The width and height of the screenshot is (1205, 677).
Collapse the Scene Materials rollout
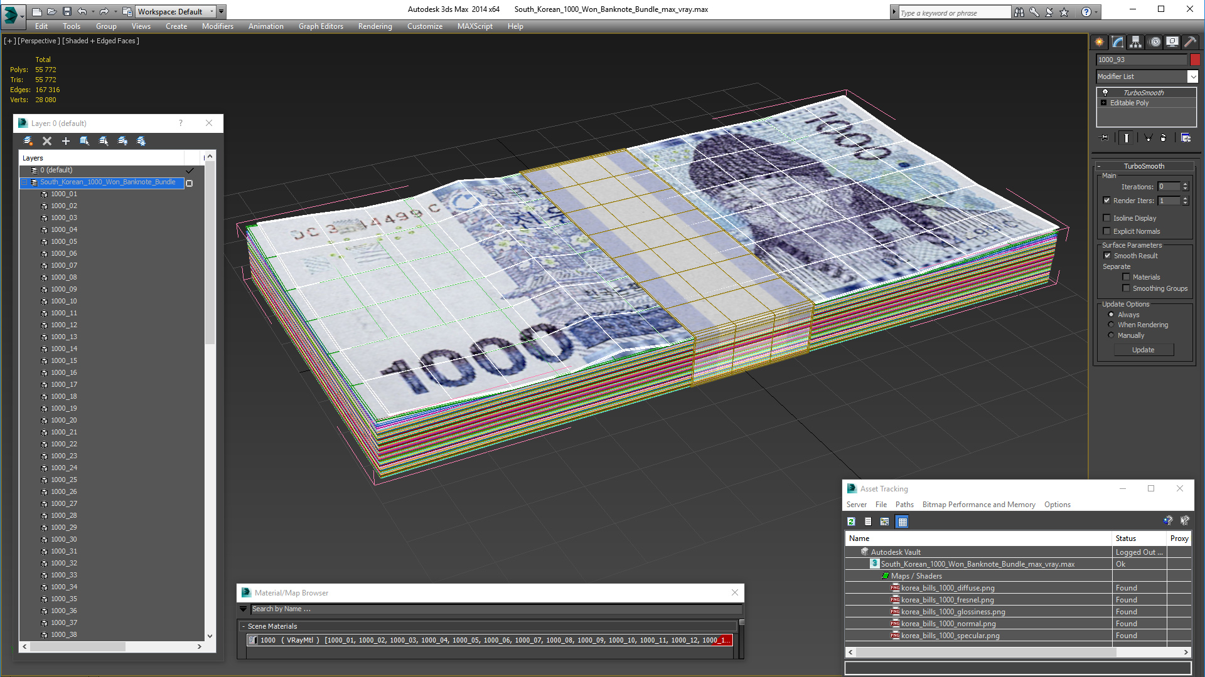pos(244,626)
